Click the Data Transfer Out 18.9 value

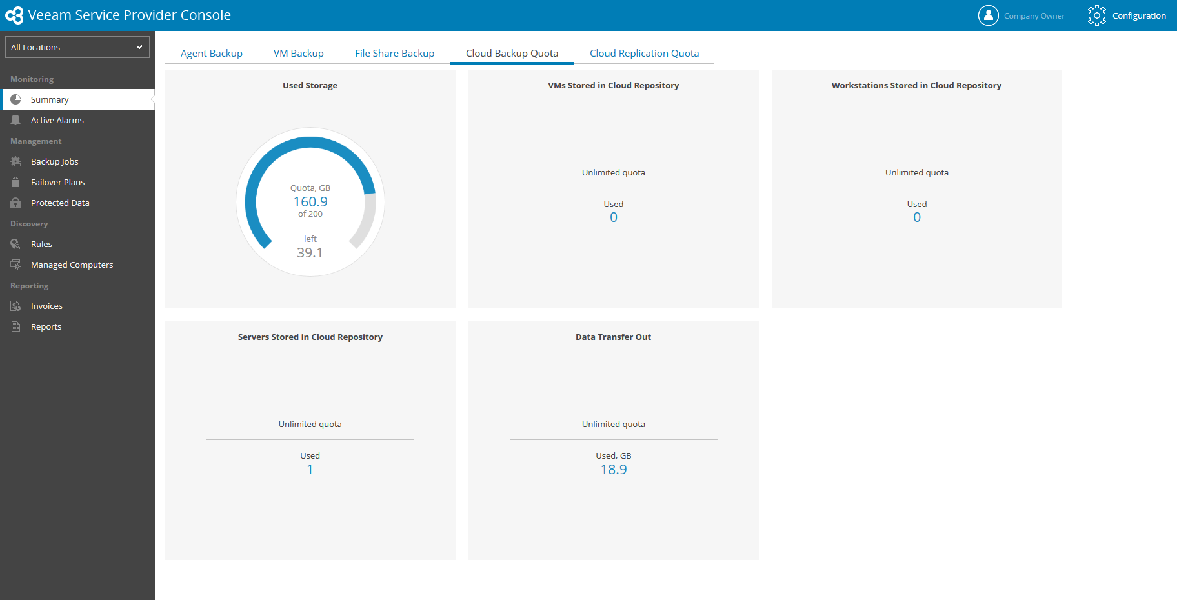click(614, 470)
